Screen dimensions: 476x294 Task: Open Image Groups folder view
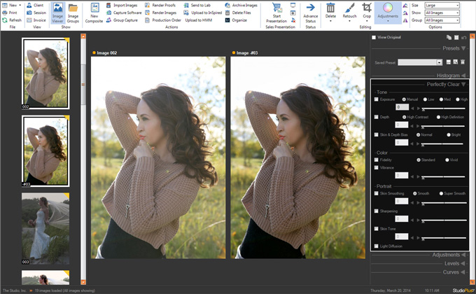tap(73, 9)
